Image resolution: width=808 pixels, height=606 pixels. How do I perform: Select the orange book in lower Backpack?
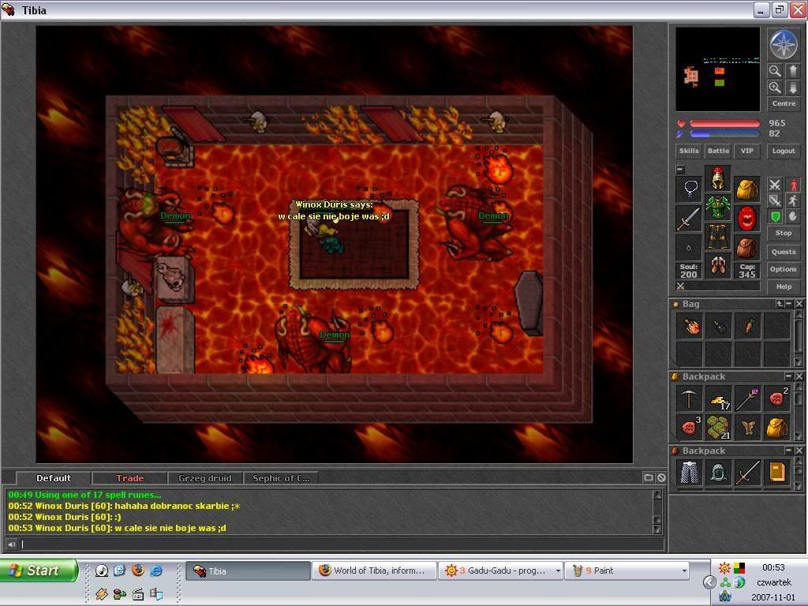[x=777, y=473]
